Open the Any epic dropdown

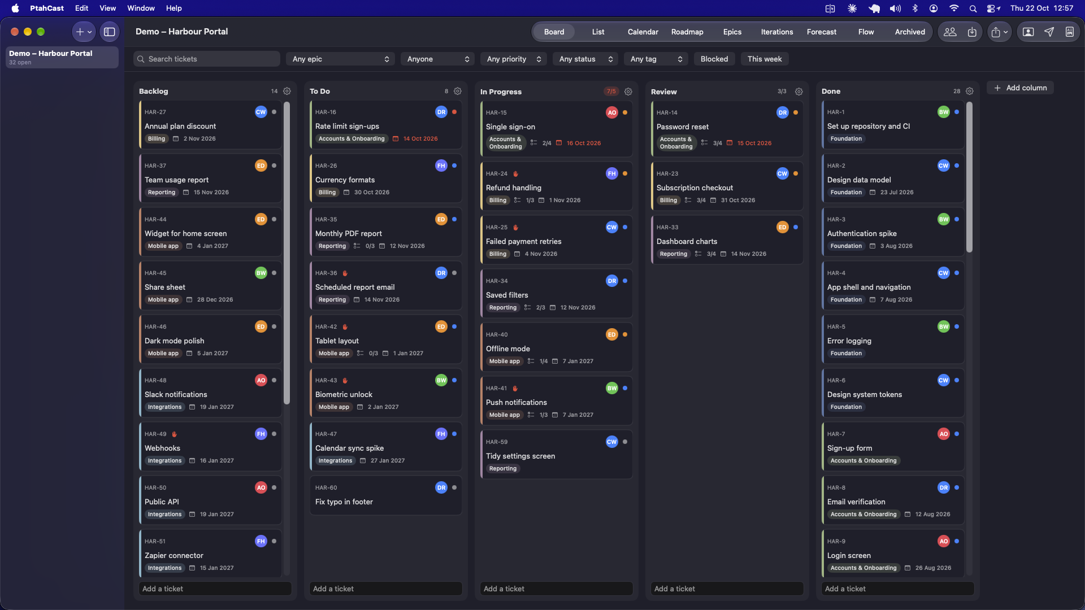(341, 59)
